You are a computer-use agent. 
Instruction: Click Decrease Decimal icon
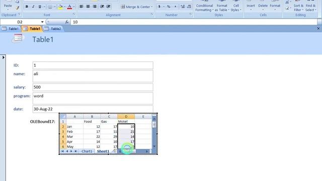[189, 7]
